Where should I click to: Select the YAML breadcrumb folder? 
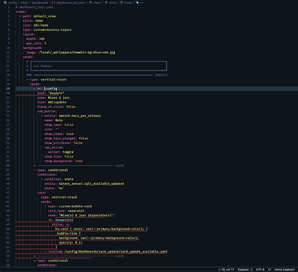coord(24,3)
